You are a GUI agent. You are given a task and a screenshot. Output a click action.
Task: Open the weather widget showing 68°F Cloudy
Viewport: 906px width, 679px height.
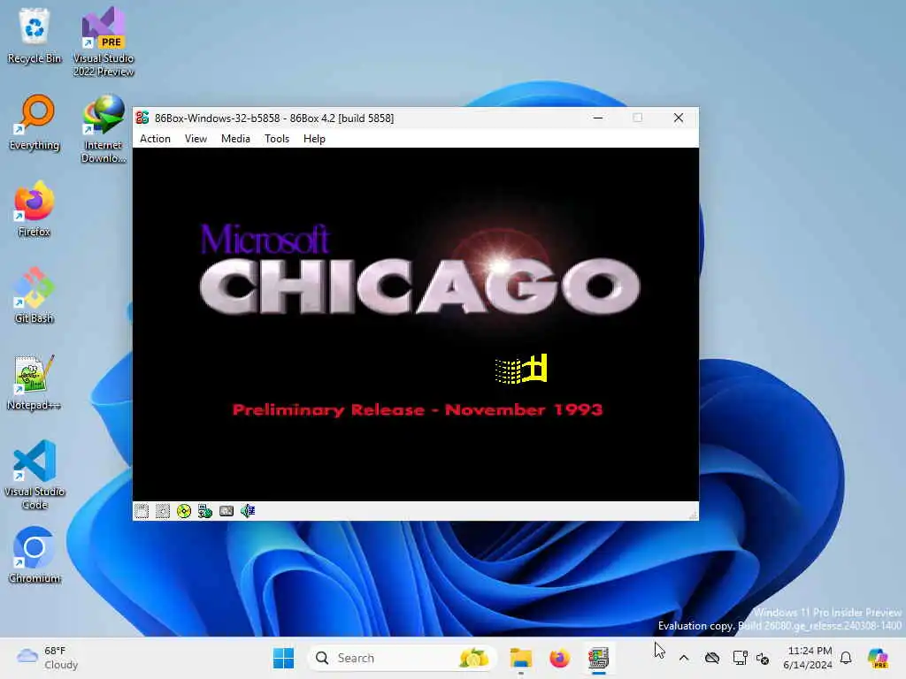point(48,658)
